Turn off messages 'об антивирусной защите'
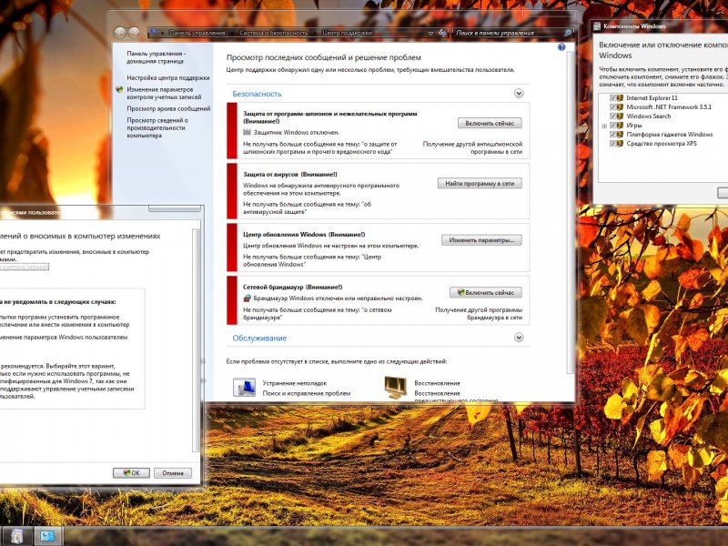 pos(307,207)
